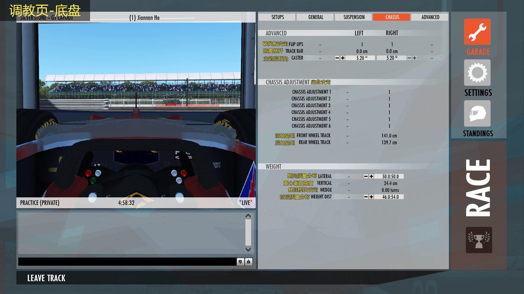Screen dimensions: 524x294
Task: Switch to the Setups tab
Action: (x=277, y=17)
